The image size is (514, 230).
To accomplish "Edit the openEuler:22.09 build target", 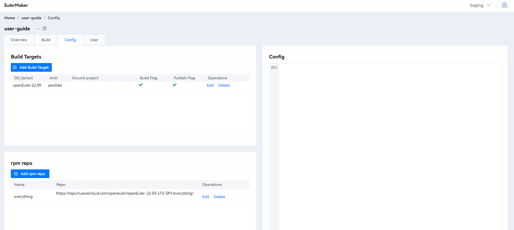I will click(210, 85).
